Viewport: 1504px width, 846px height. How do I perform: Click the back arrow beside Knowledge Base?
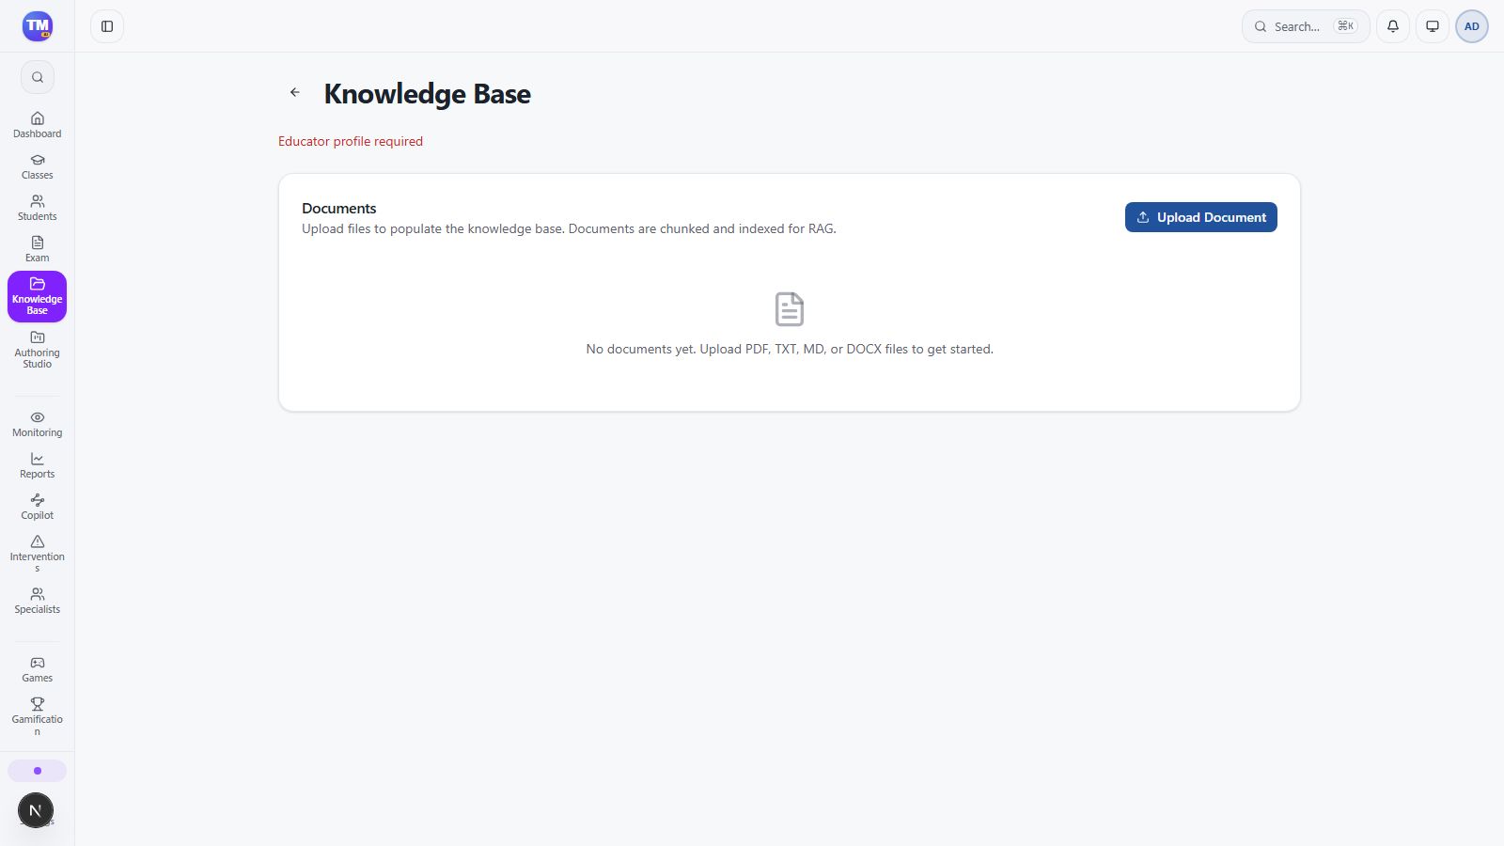295,92
